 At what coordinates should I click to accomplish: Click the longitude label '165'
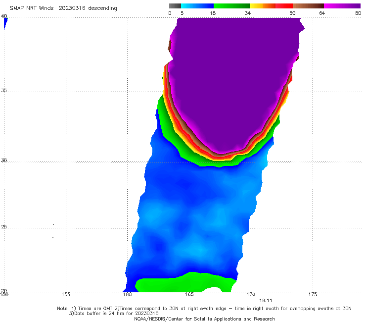click(189, 294)
